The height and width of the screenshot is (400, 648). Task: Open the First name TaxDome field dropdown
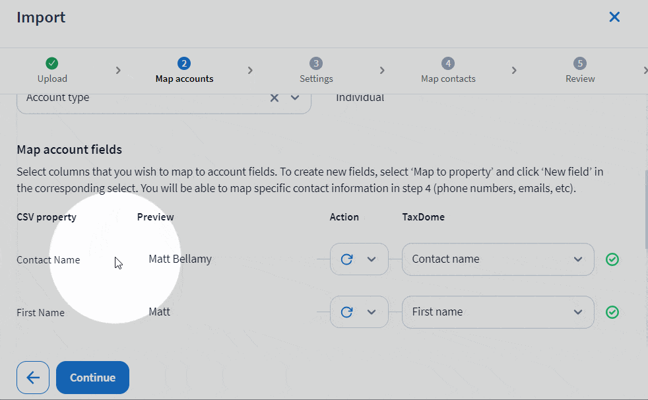[577, 312]
